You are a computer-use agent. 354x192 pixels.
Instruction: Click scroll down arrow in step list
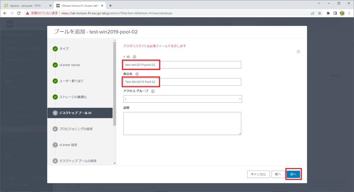115,163
